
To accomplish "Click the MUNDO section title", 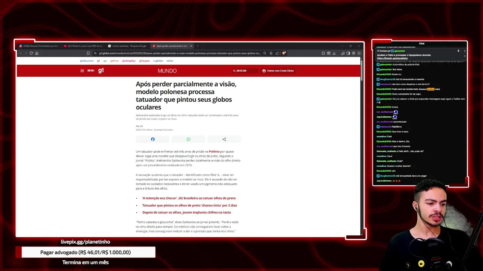I will tap(167, 71).
